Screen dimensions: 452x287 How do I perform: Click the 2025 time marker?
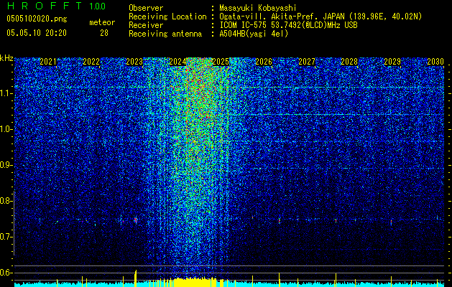coord(221,62)
